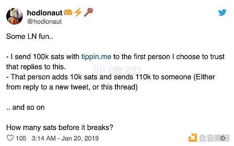The width and height of the screenshot is (234, 146).
Task: Click the taco emoji beside hodlonaut
Action: coord(68,12)
